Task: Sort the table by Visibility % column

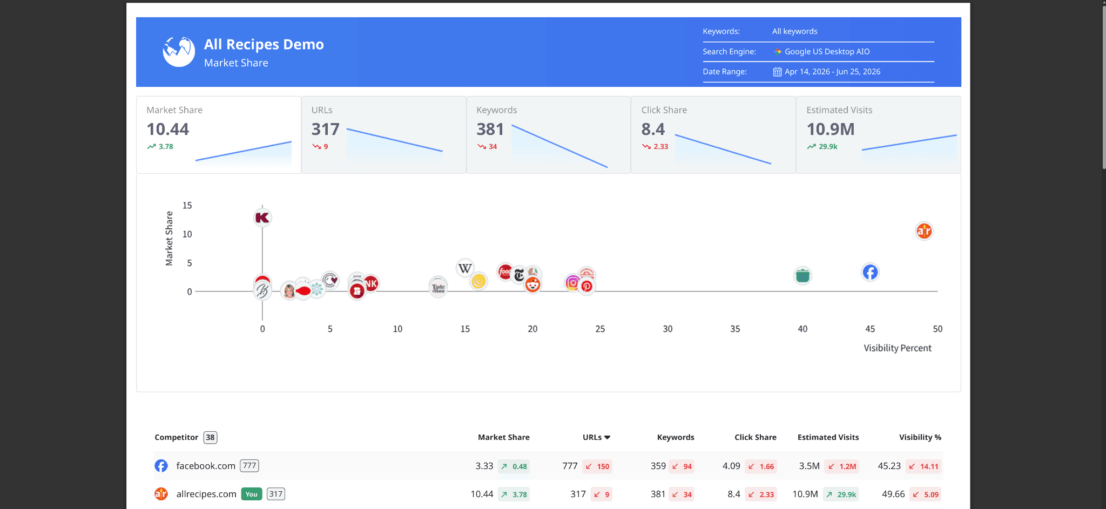Action: pyautogui.click(x=920, y=437)
